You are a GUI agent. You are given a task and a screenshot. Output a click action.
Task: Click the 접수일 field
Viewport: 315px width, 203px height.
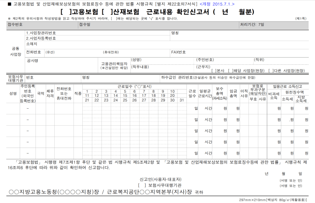158,25
